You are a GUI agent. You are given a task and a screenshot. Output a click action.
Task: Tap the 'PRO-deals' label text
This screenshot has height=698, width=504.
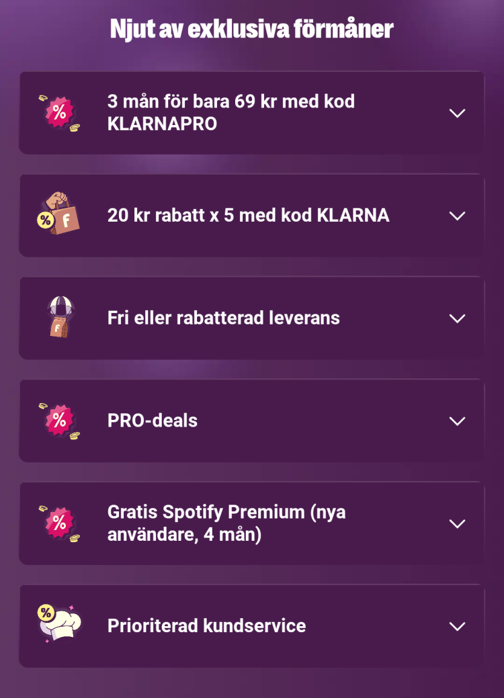pos(153,421)
